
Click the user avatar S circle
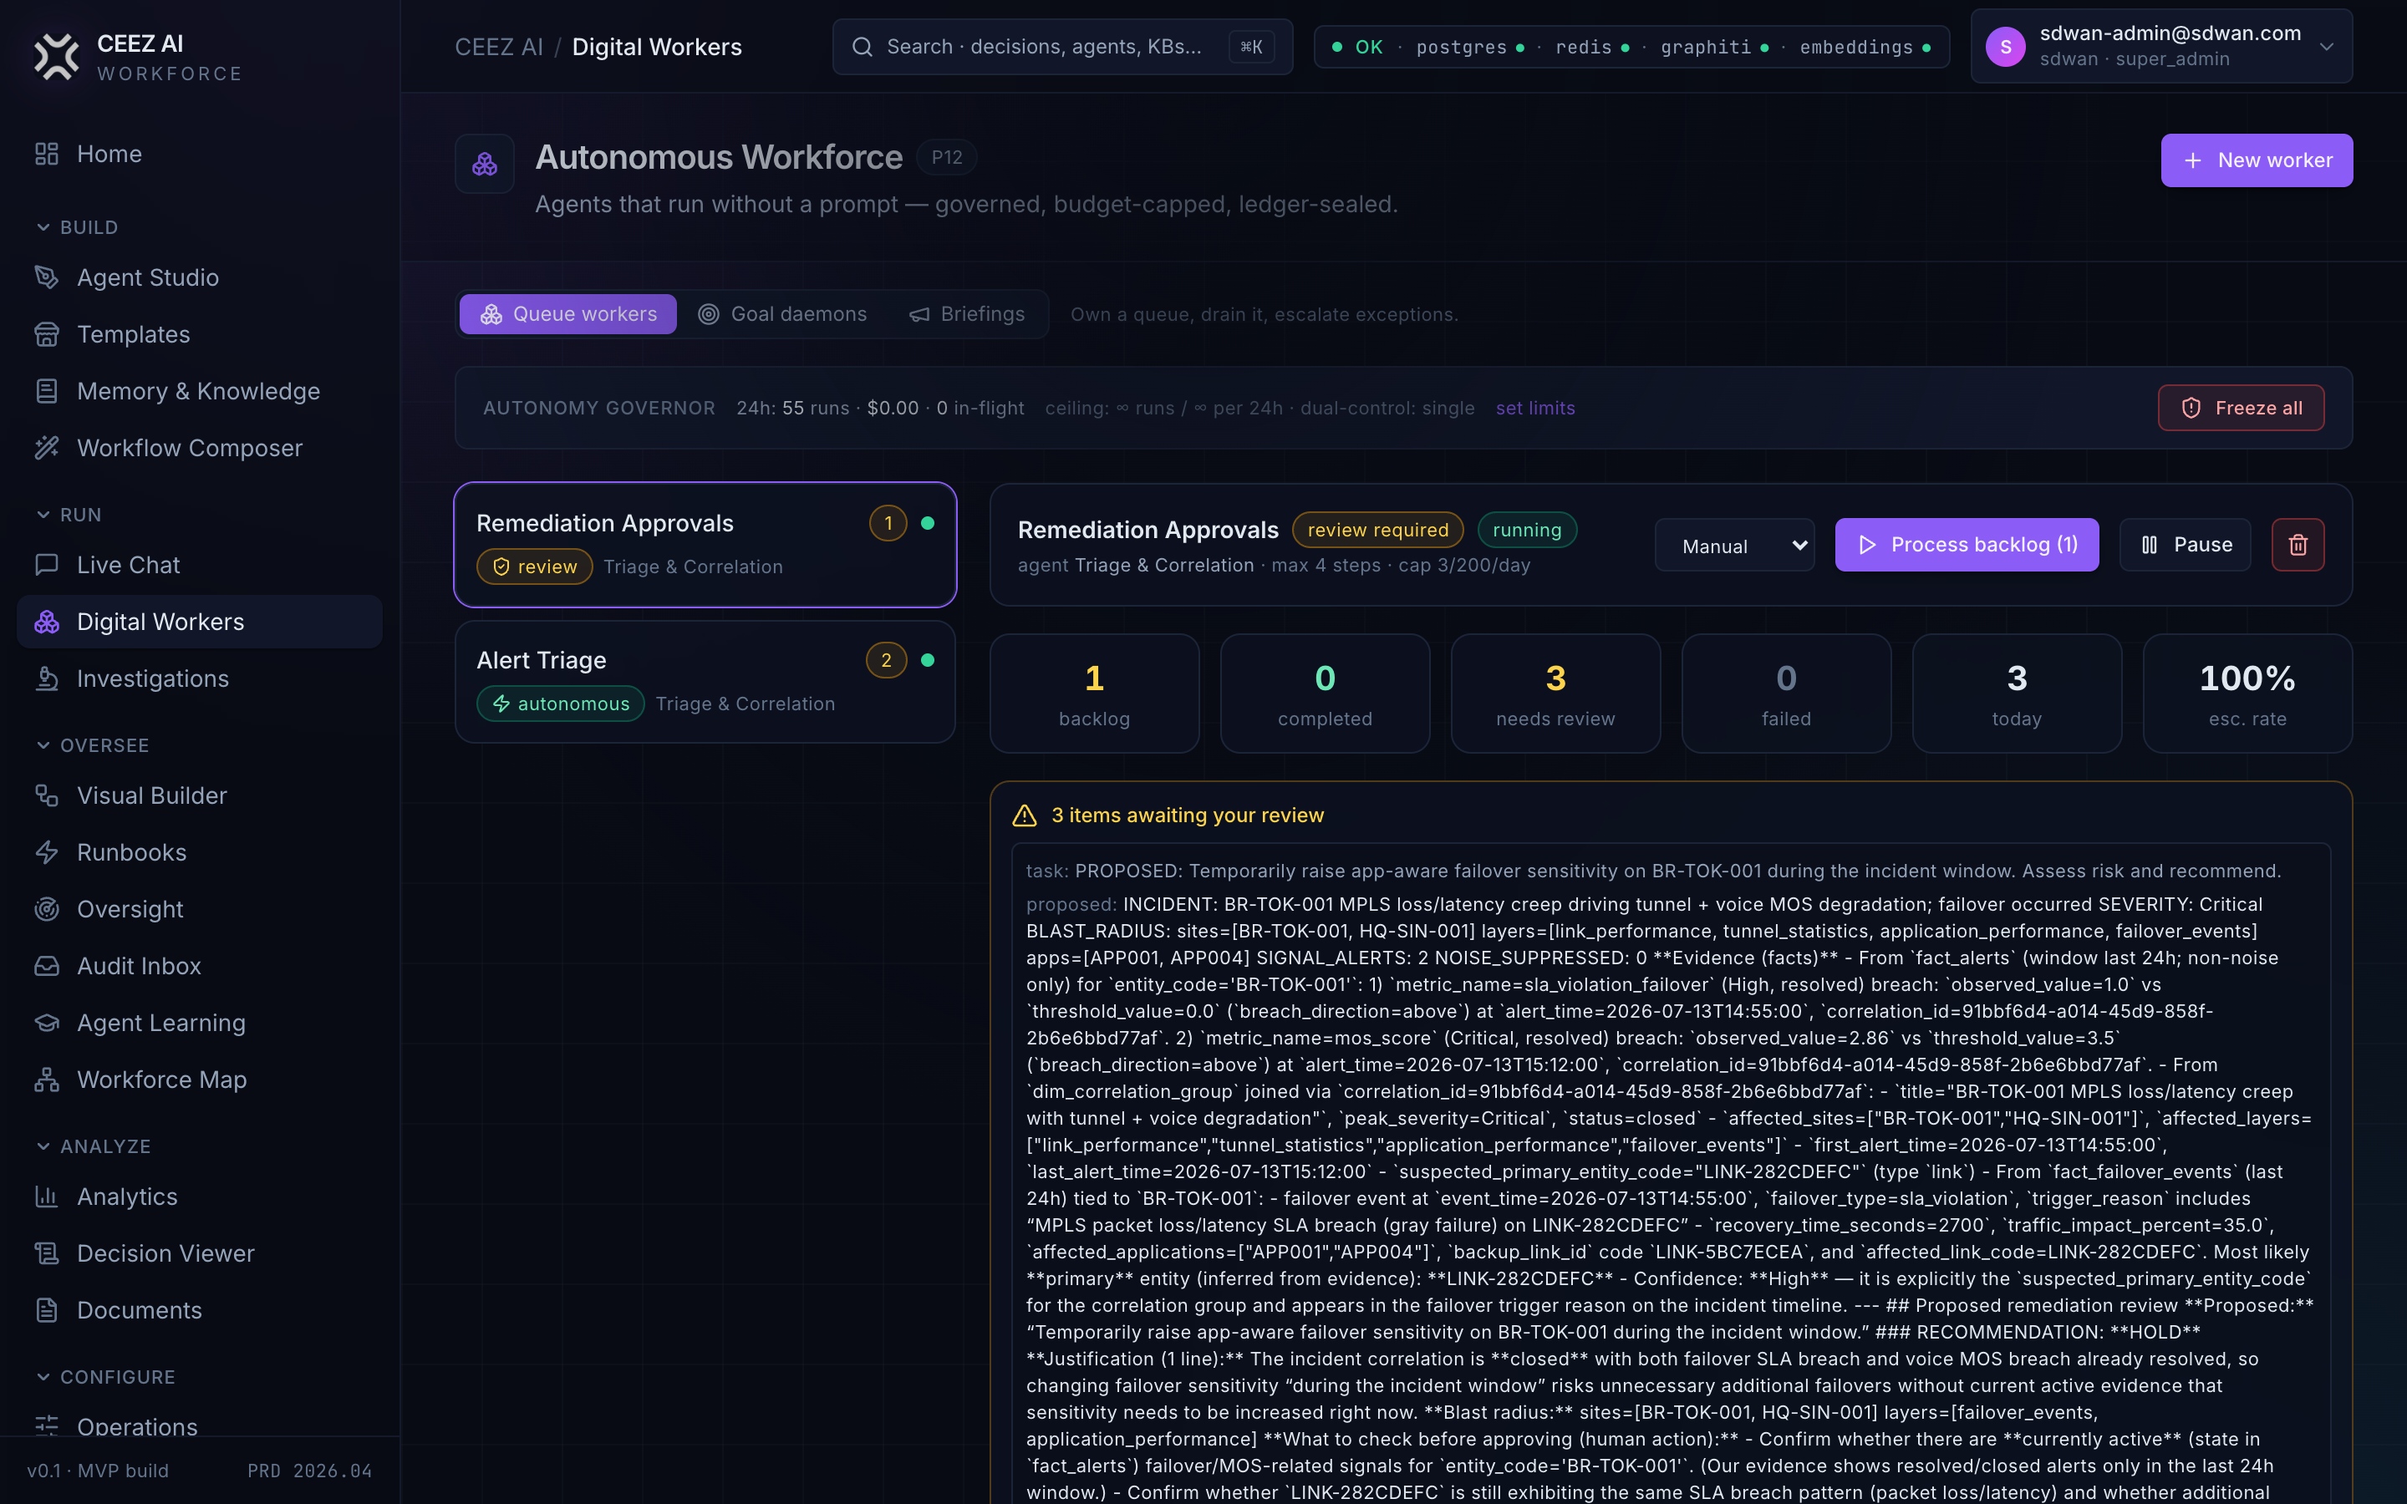[2005, 47]
